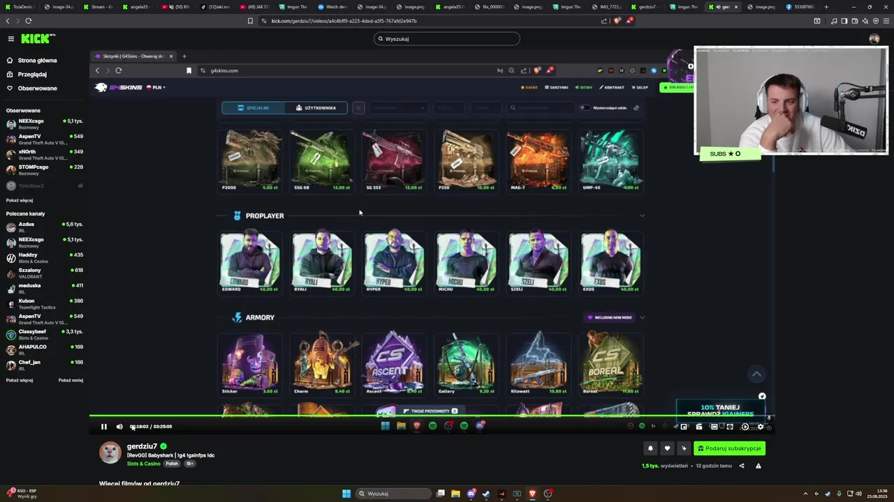Click the kick.com address bar URL
894x502 pixels.
344,21
